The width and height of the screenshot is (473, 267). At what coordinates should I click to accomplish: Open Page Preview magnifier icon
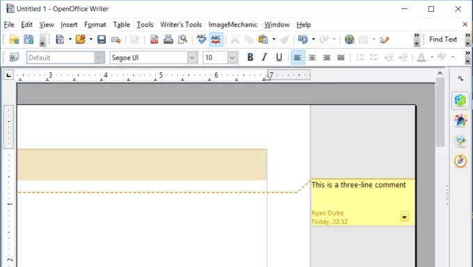pos(182,40)
